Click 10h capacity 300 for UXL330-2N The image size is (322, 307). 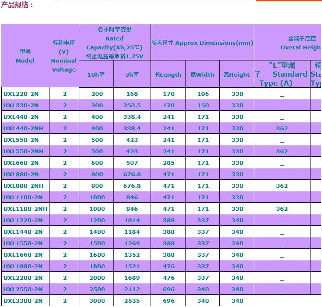coord(97,106)
